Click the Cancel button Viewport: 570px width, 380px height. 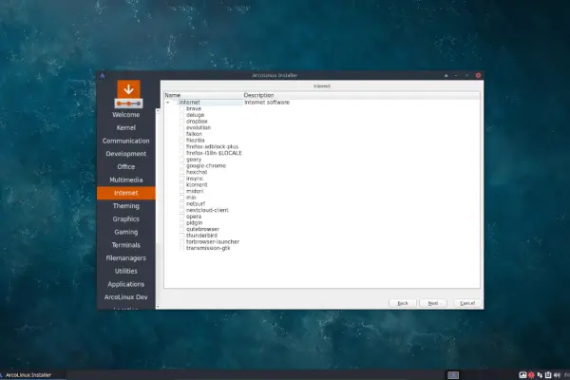pos(467,303)
